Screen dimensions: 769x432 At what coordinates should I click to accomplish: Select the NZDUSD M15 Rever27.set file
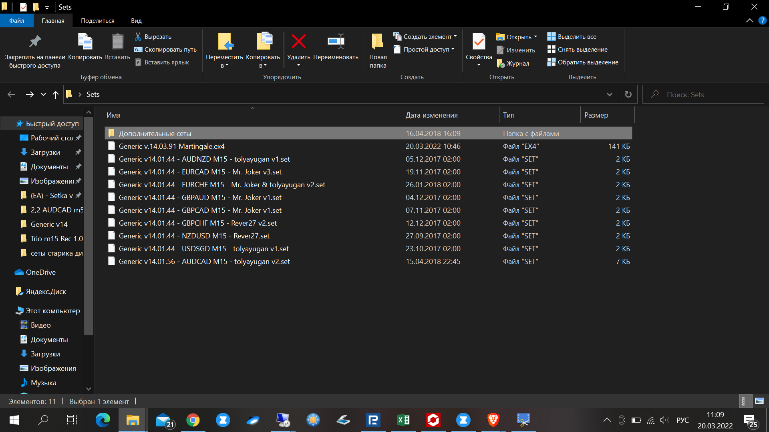(x=368, y=236)
